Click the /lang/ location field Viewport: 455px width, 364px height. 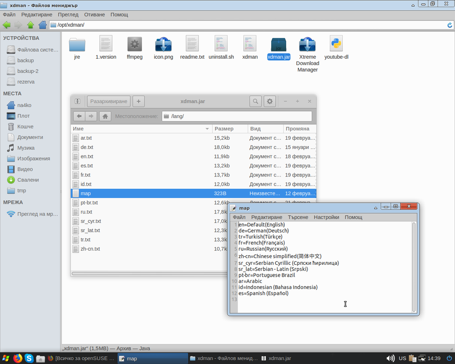237,116
